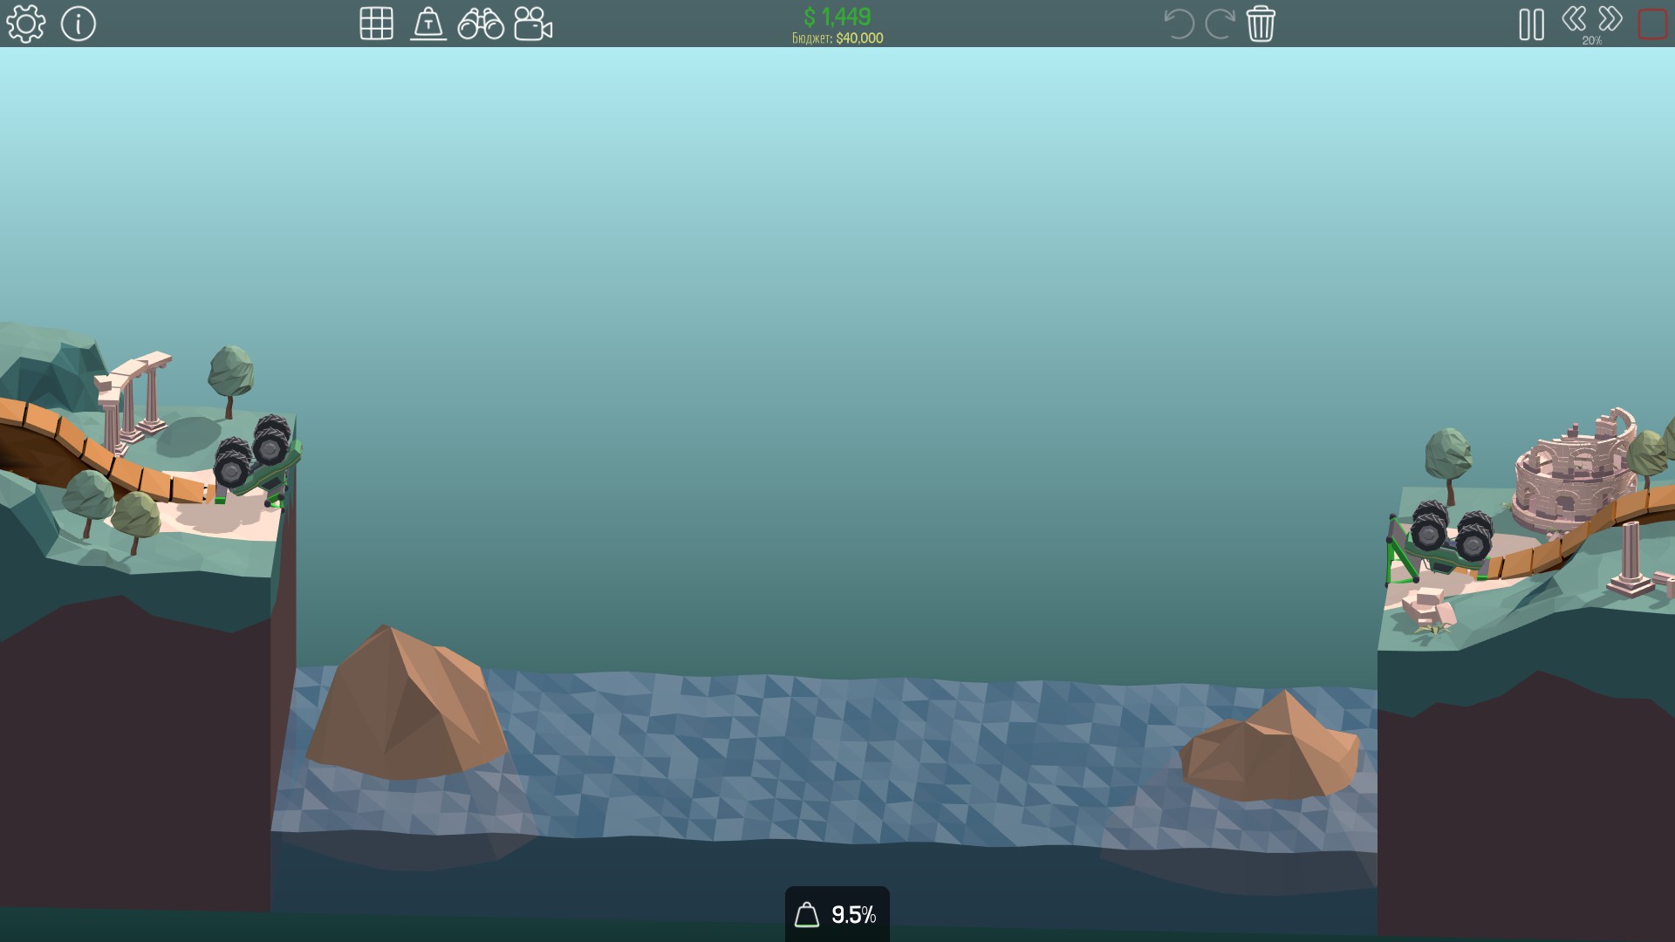Viewport: 1675px width, 942px height.
Task: Open the settings gear menu
Action: pyautogui.click(x=25, y=24)
